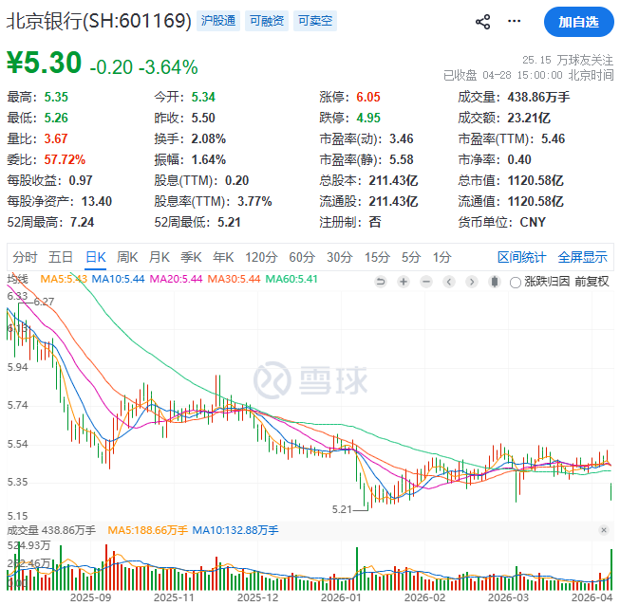Viewport: 620px width, 606px height.
Task: Move chart right with right arrow
Action: point(471,282)
